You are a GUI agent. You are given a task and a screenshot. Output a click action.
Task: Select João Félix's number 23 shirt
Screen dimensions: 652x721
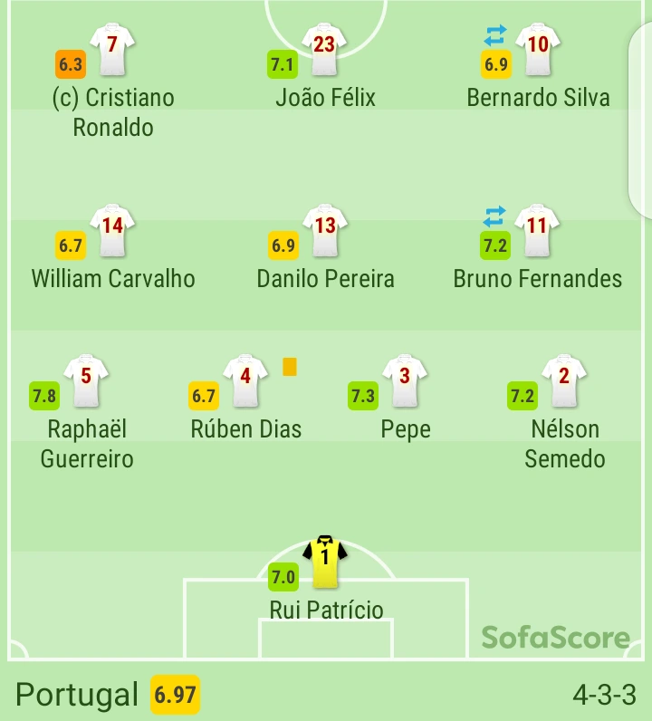324,50
